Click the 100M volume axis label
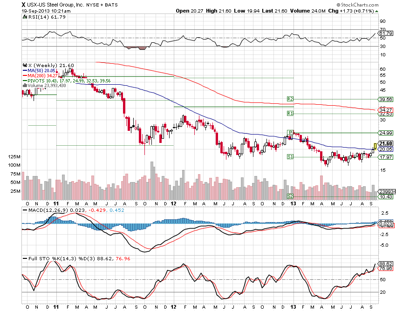The width and height of the screenshot is (396, 311). [14, 165]
